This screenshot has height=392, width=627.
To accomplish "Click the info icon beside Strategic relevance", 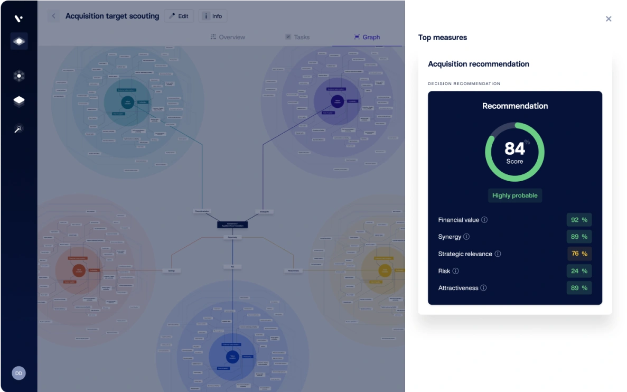I will [x=498, y=254].
